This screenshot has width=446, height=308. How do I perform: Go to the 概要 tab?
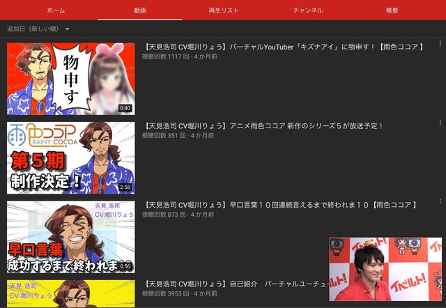click(x=392, y=10)
